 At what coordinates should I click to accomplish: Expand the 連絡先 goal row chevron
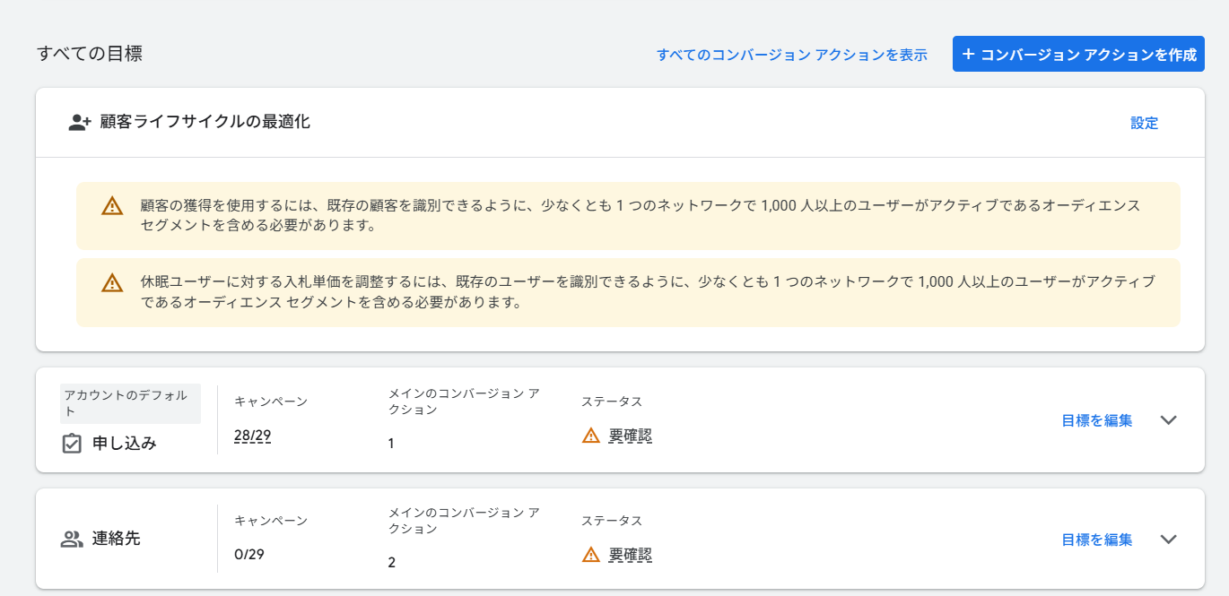point(1168,540)
